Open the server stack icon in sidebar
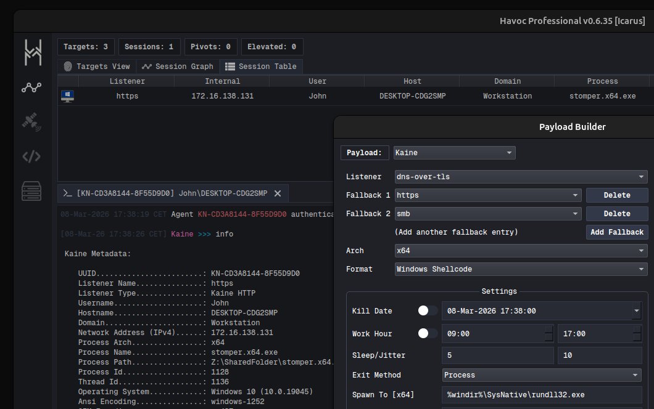The width and height of the screenshot is (654, 409). pos(31,191)
